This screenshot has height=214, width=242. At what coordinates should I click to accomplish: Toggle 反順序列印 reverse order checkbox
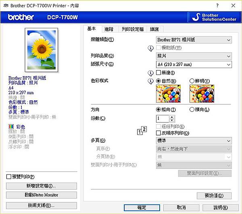point(159,133)
